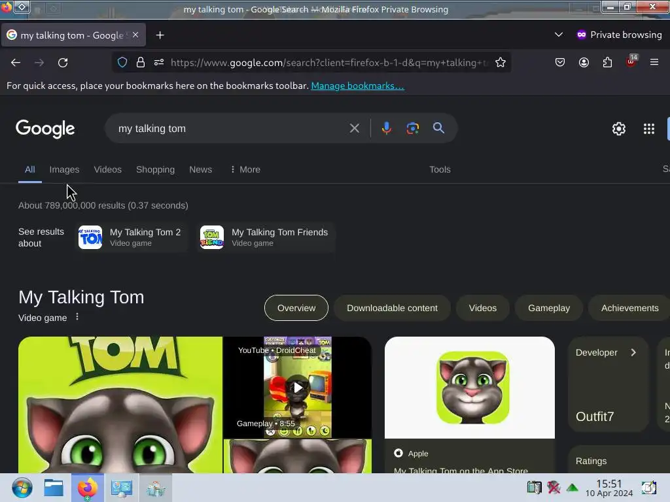Open My Talking Tom Friends result chip
The image size is (670, 502).
tap(266, 237)
